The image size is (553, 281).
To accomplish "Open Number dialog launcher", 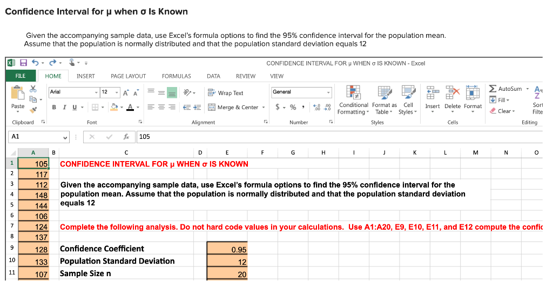I will pos(331,122).
